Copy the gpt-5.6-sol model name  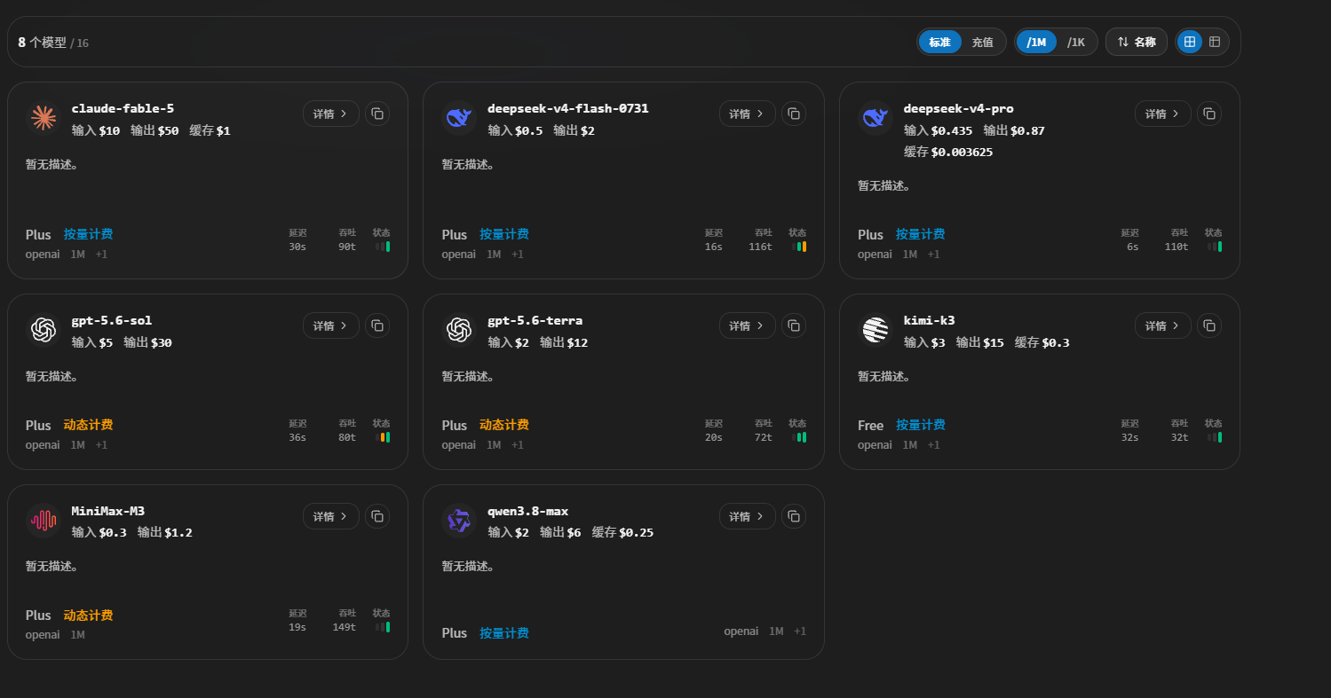(377, 325)
